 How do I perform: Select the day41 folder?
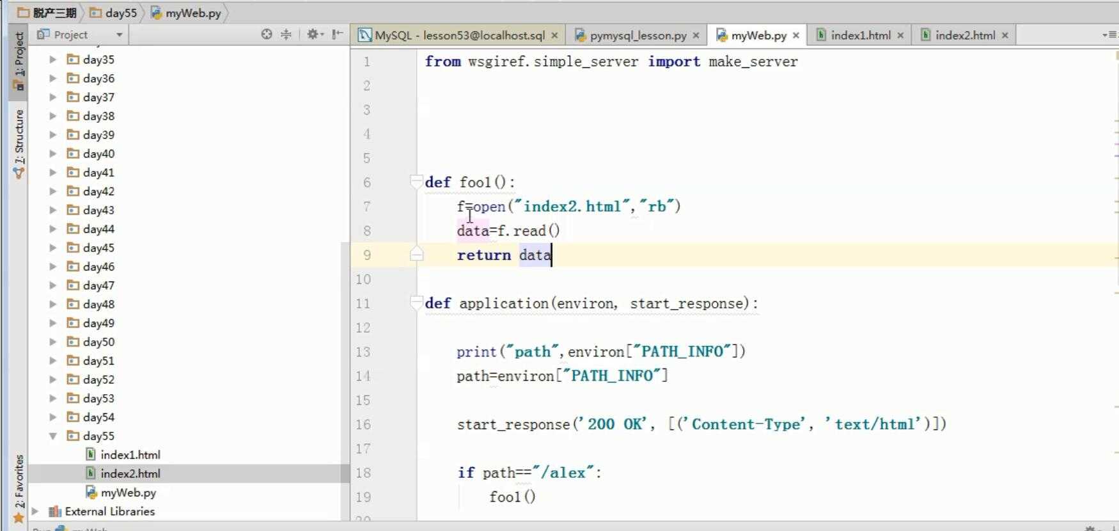click(98, 173)
